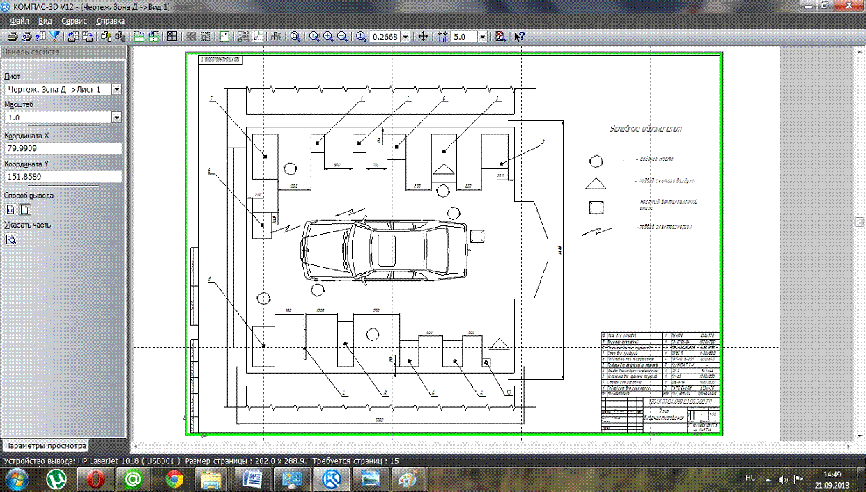866x492 pixels.
Task: Click the close preview icon near help
Action: (500, 36)
